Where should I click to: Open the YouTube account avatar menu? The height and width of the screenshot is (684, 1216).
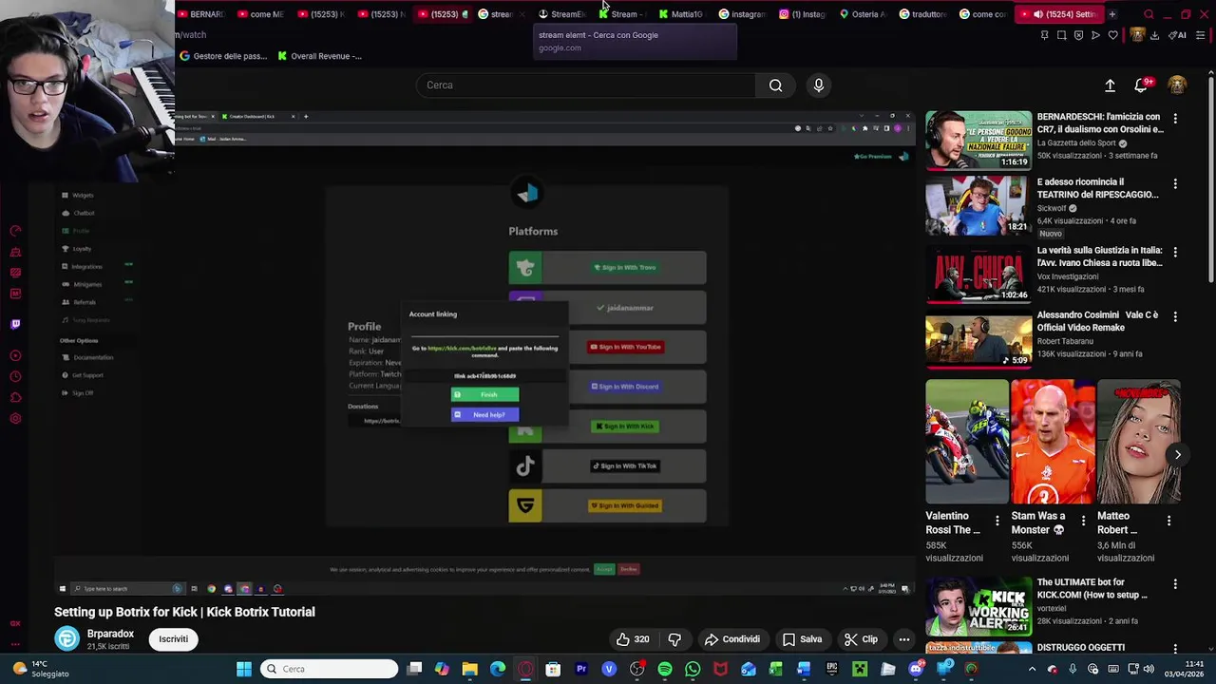tap(1177, 85)
